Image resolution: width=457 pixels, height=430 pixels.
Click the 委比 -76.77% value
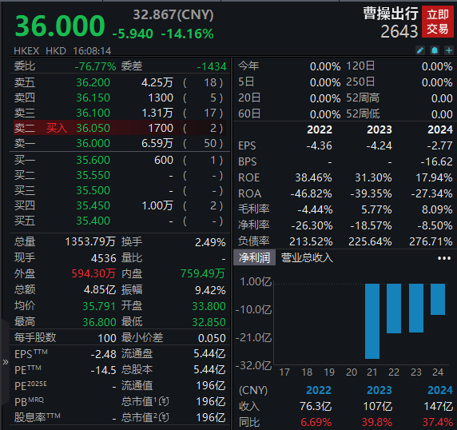(x=95, y=66)
